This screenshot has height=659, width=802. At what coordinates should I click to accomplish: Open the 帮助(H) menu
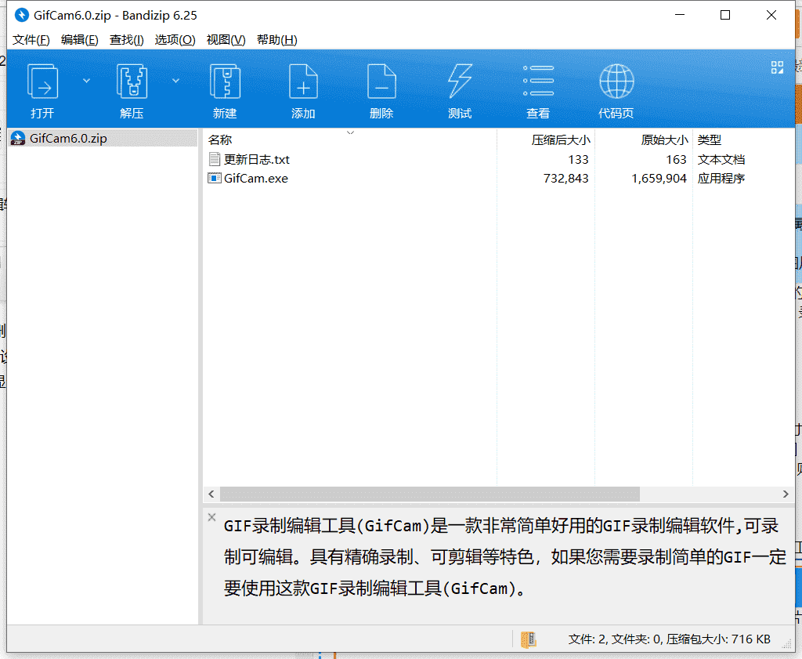pyautogui.click(x=276, y=40)
